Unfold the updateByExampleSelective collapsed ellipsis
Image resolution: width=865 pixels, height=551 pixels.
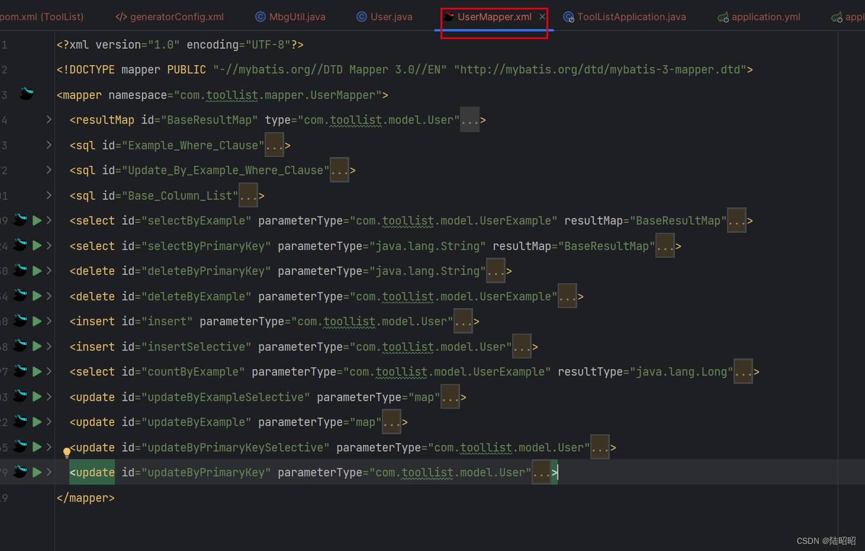click(451, 397)
